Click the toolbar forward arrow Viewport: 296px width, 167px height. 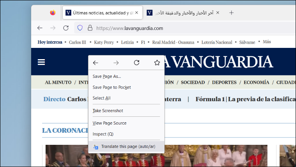(x=53, y=28)
